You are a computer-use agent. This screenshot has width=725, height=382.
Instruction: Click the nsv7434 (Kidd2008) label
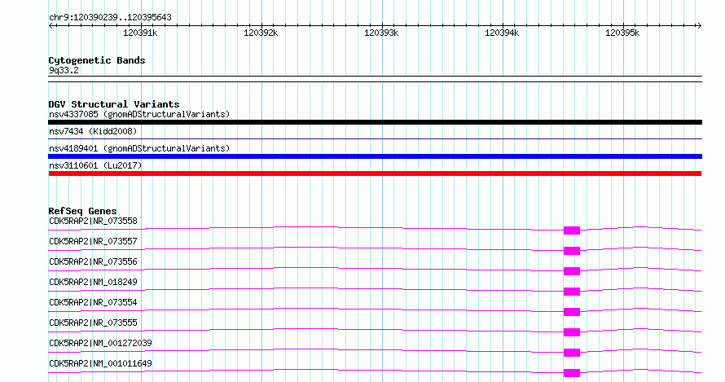click(x=93, y=131)
